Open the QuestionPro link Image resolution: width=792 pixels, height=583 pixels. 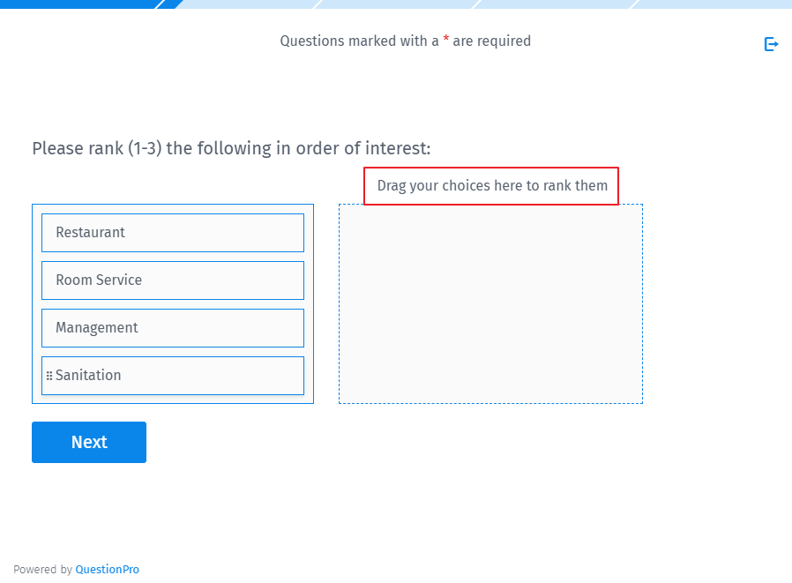coord(107,569)
